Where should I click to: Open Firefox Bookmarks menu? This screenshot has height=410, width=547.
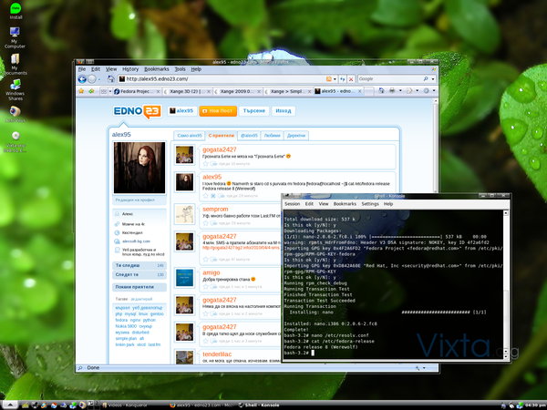coord(157,69)
